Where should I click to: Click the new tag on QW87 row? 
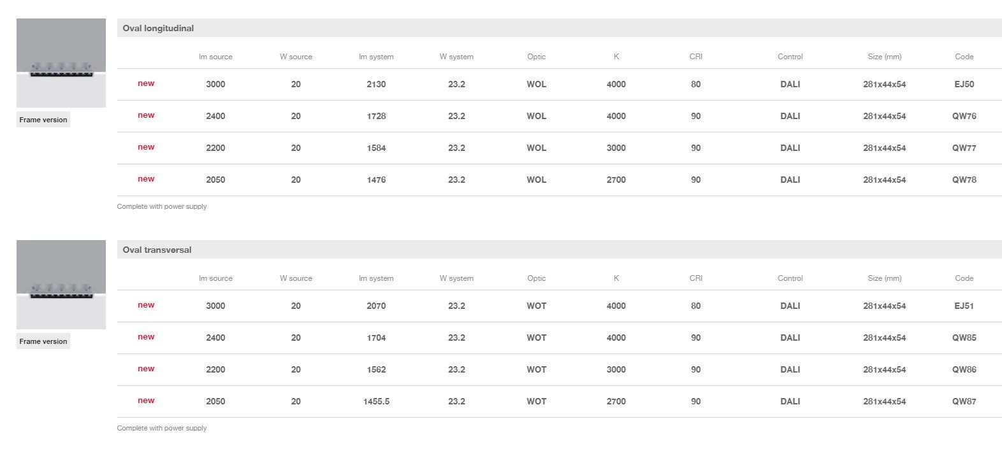coord(146,401)
